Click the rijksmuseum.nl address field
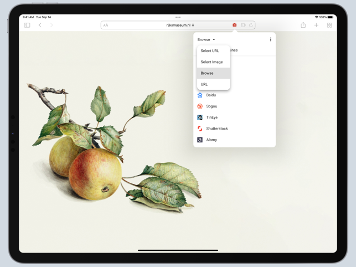This screenshot has width=356, height=267. (x=177, y=25)
